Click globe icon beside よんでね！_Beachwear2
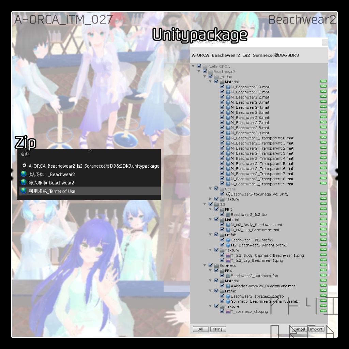This screenshot has height=349, width=349. tap(24, 174)
